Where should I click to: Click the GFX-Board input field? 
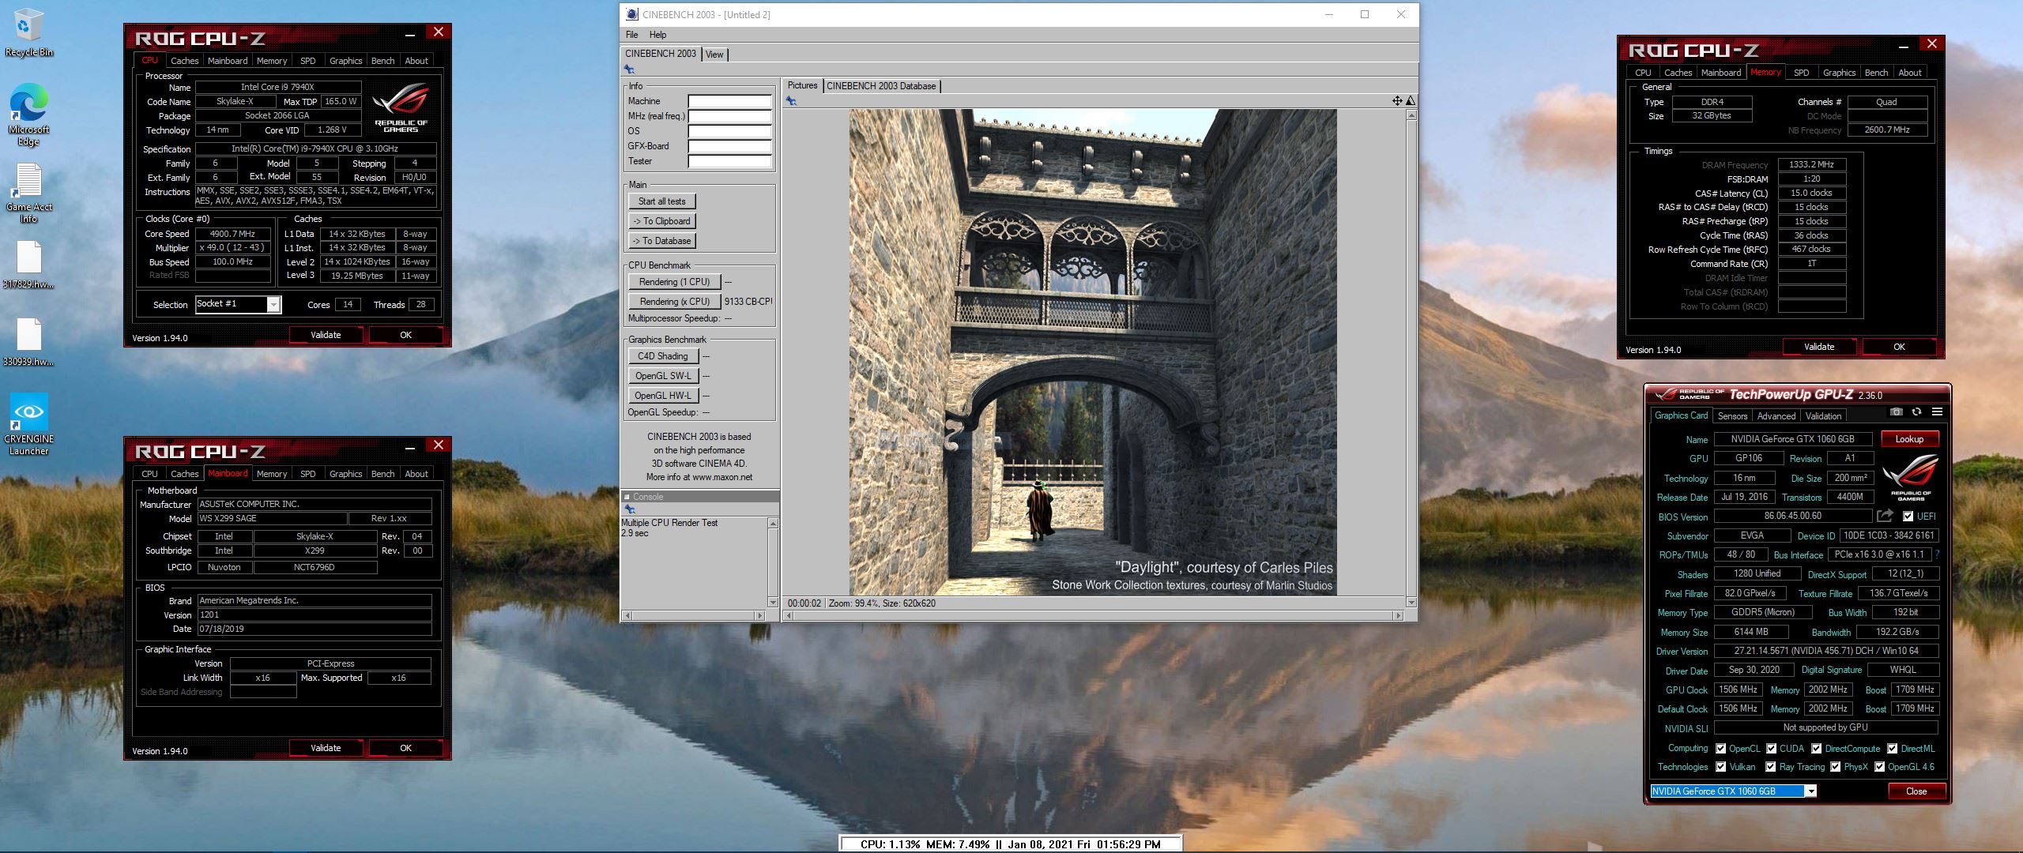pos(729,146)
